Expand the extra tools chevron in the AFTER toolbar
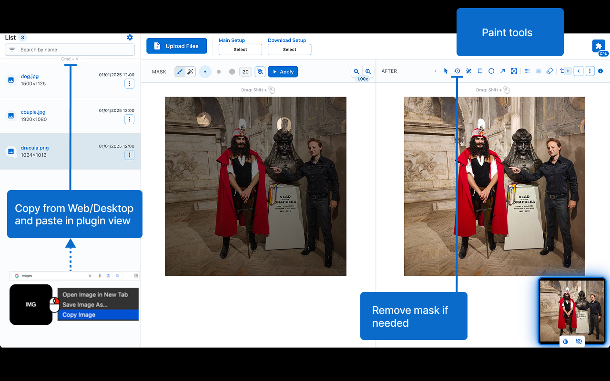610x381 pixels. point(568,71)
